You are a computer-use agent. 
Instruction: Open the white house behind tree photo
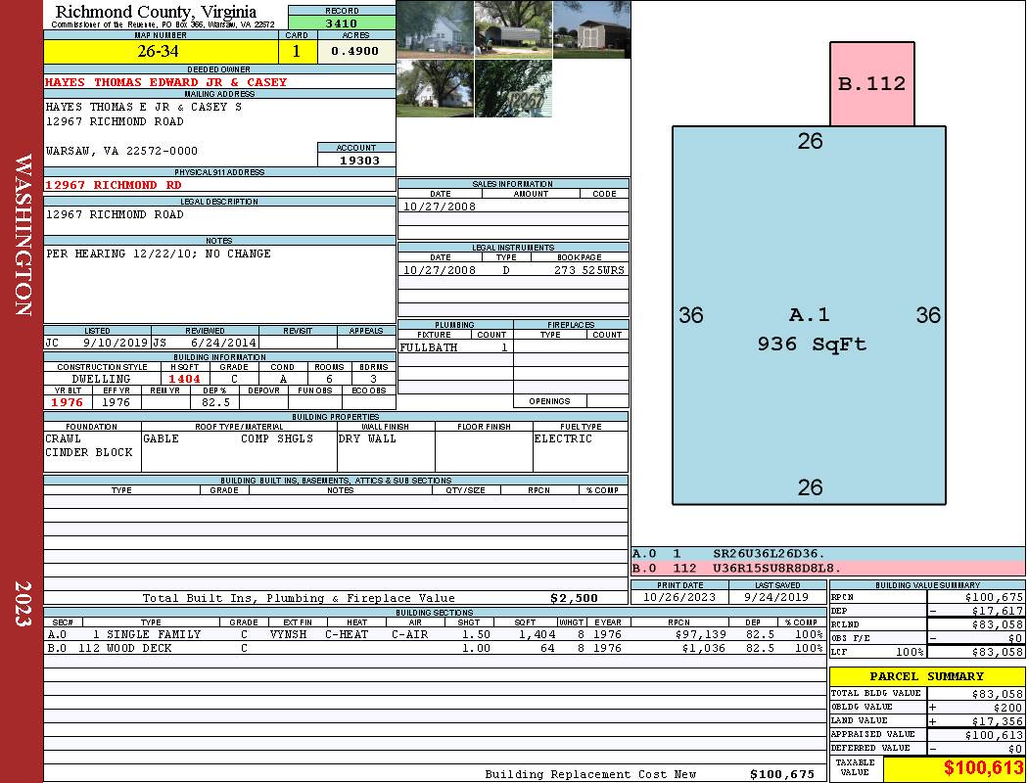click(435, 88)
